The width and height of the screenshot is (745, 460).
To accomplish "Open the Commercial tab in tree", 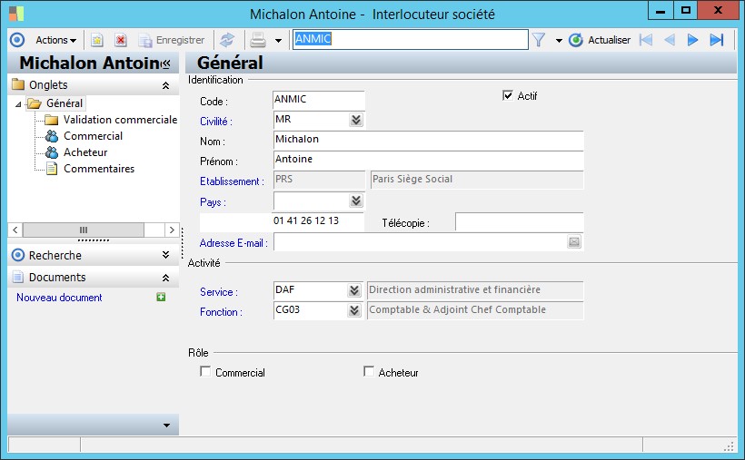I will (x=93, y=136).
